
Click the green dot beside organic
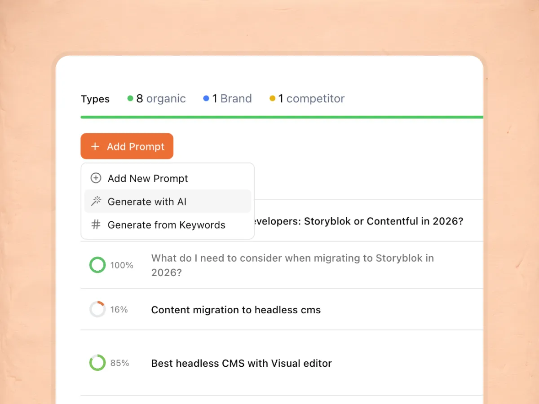(130, 98)
